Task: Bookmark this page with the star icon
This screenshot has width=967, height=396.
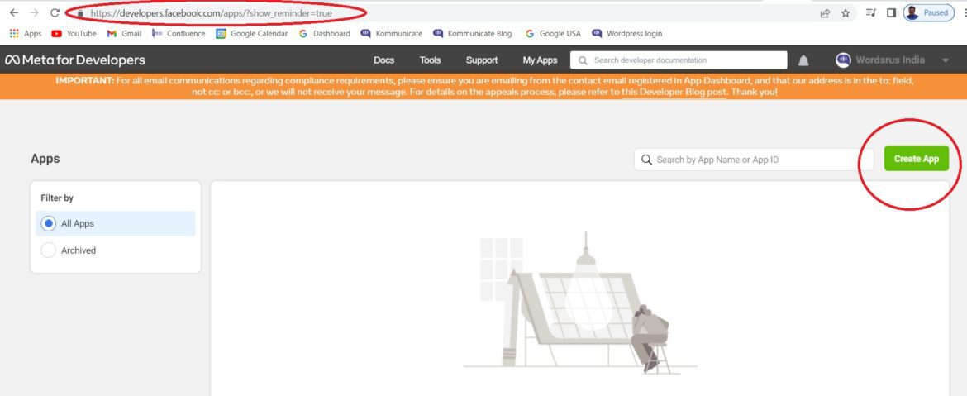Action: pos(846,13)
